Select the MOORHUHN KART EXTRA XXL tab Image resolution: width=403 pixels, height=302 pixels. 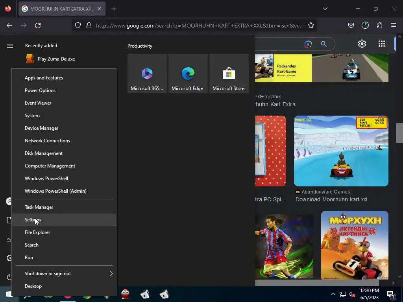click(62, 9)
